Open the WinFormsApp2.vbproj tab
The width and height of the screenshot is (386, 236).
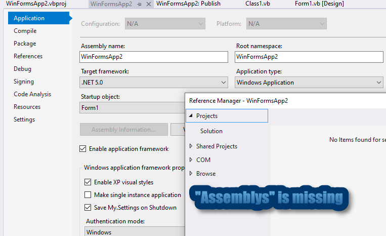pyautogui.click(x=36, y=4)
